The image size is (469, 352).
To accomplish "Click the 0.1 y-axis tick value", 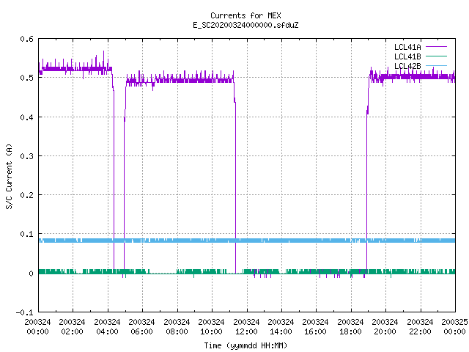I will (x=26, y=234).
